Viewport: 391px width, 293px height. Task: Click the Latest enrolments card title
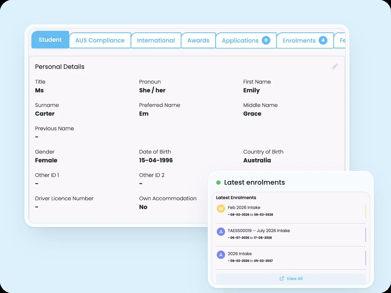[254, 182]
